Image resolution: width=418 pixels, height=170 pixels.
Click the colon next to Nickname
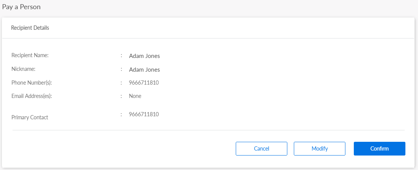(x=122, y=69)
